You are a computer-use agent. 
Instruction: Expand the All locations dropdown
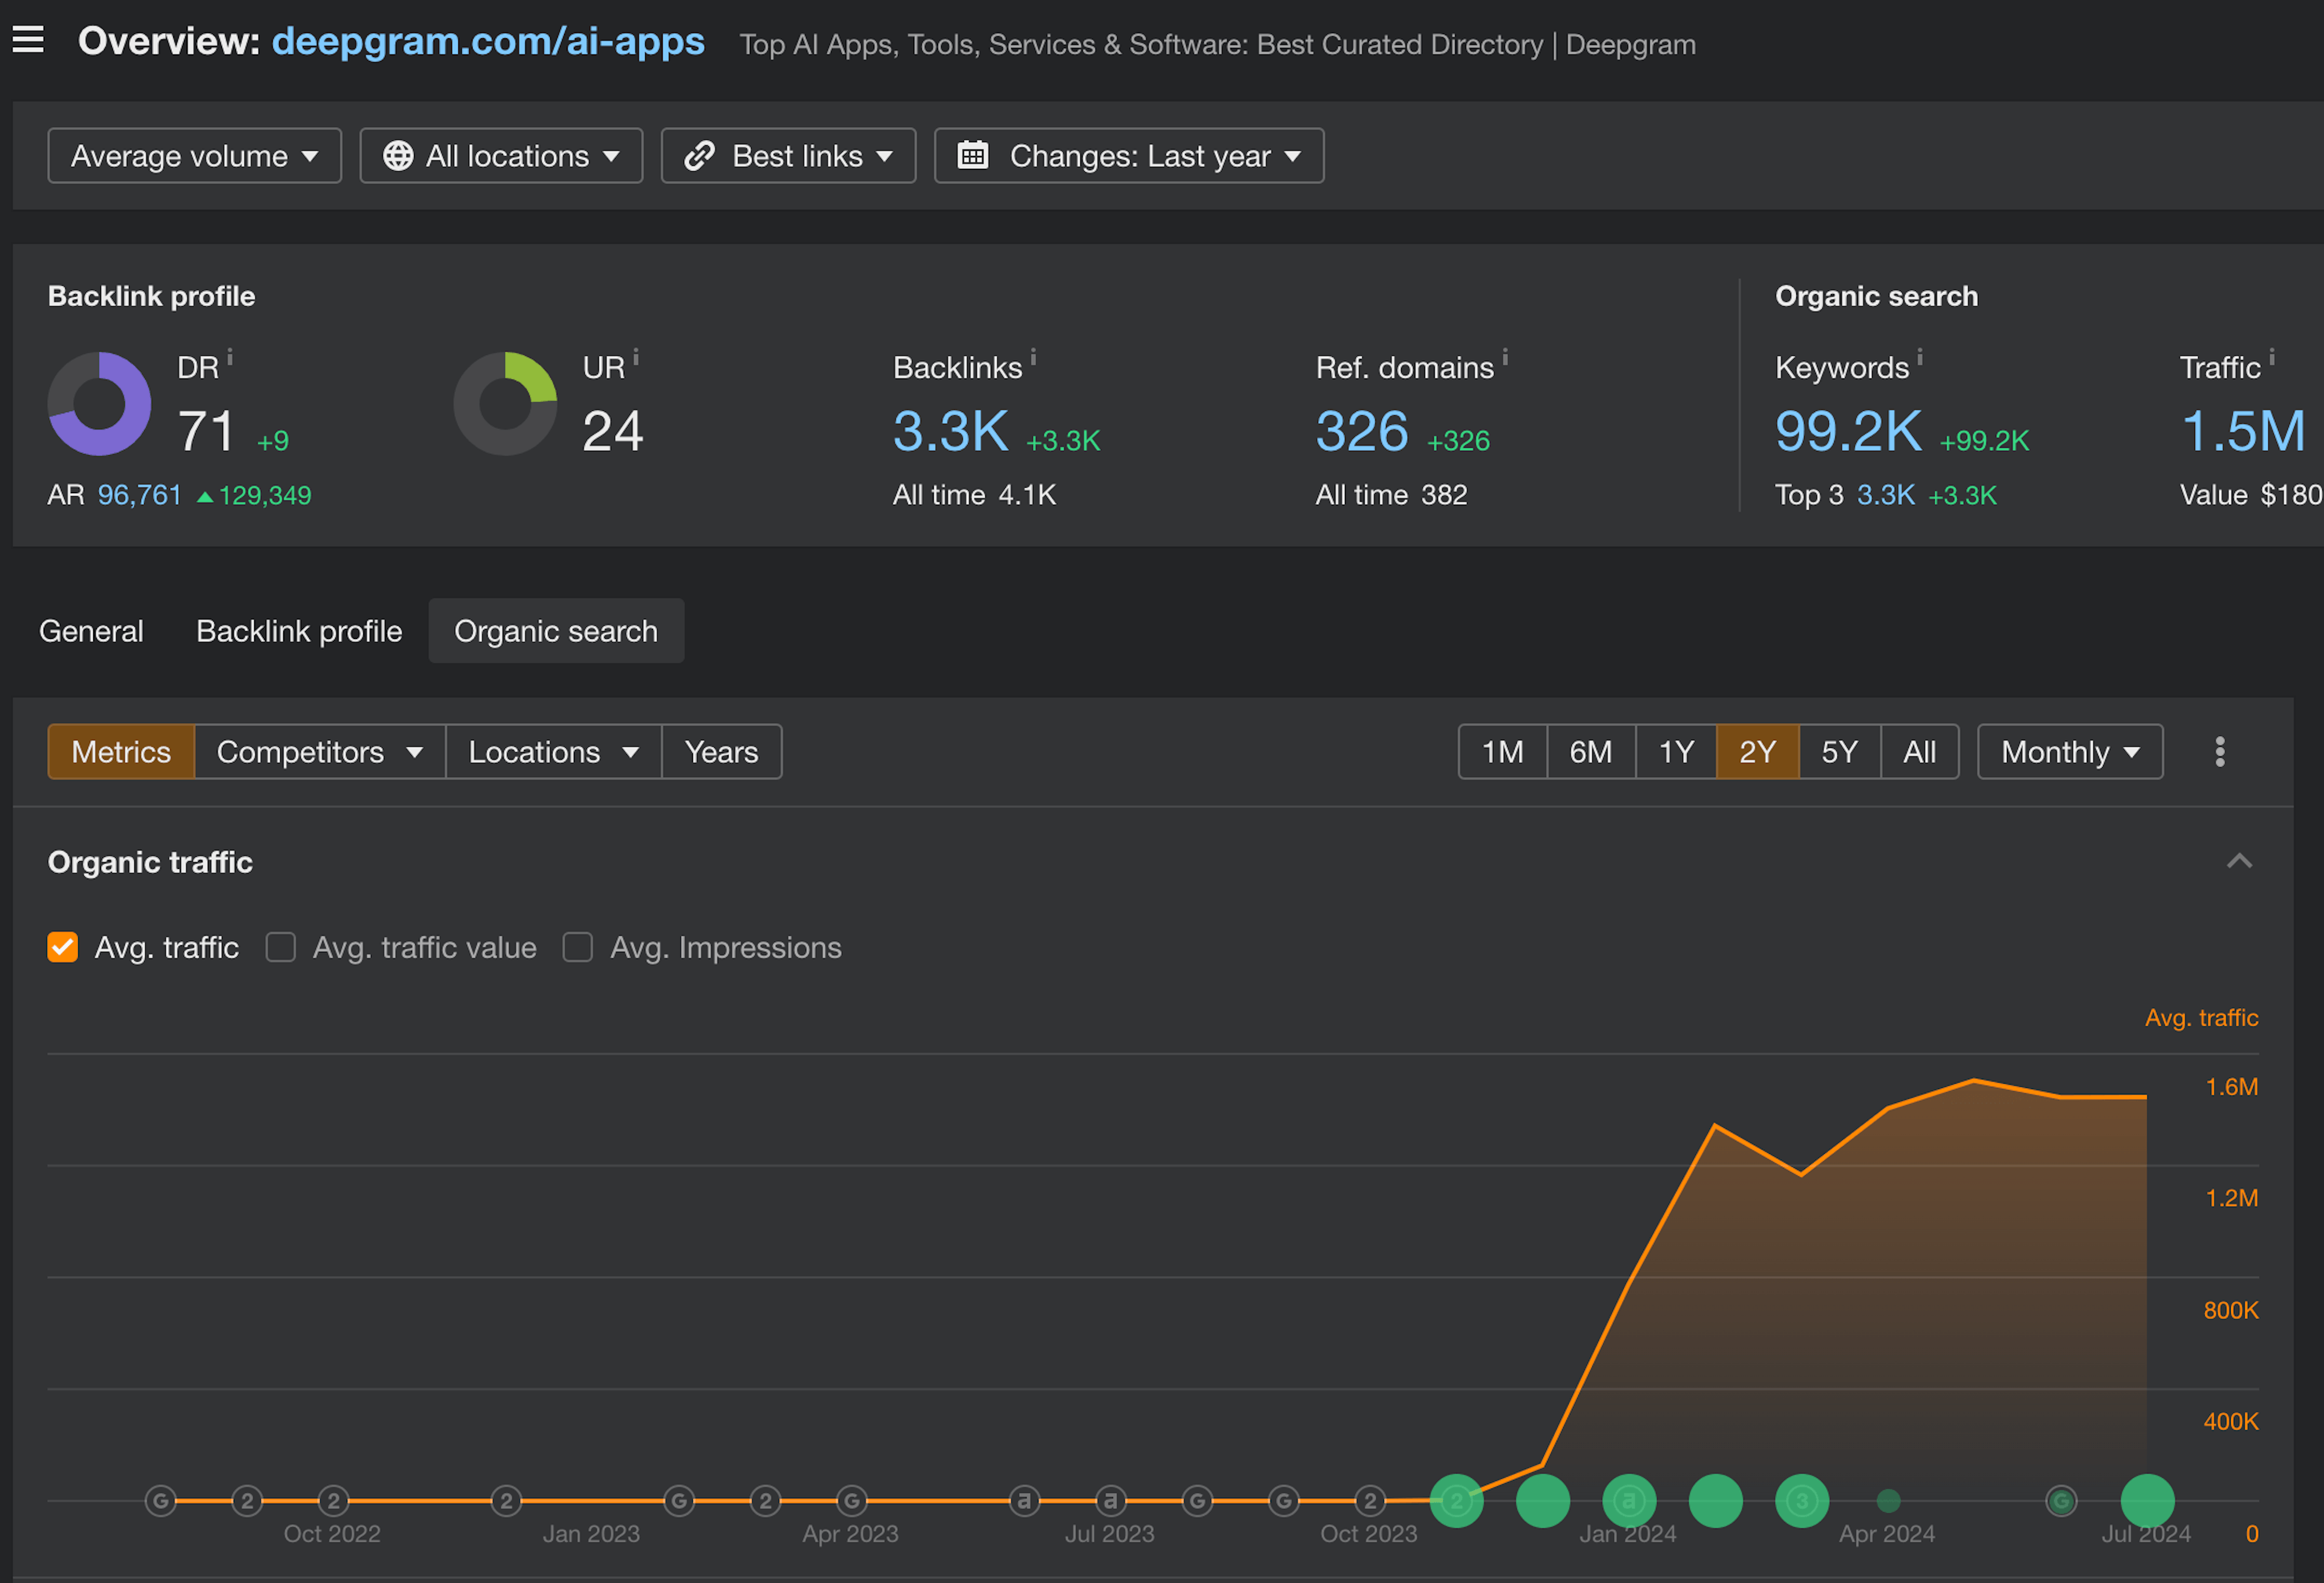[x=500, y=156]
